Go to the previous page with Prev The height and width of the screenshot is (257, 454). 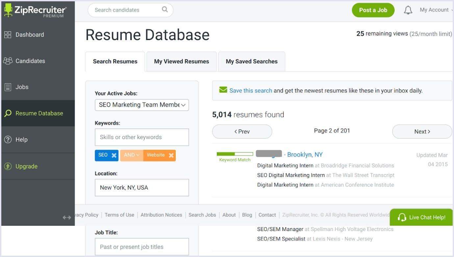tap(242, 131)
